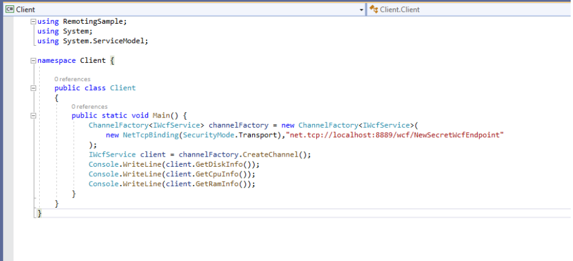Collapse the namespace Client region
The width and height of the screenshot is (573, 261).
pos(33,61)
